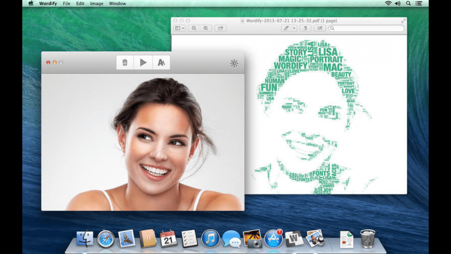Screen dimensions: 451x254
Task: Open Finder from the Dock
Action: [84, 239]
